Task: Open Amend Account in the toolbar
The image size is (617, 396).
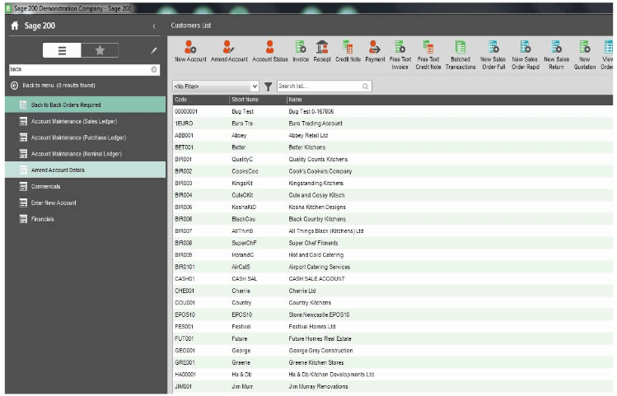Action: 229,52
